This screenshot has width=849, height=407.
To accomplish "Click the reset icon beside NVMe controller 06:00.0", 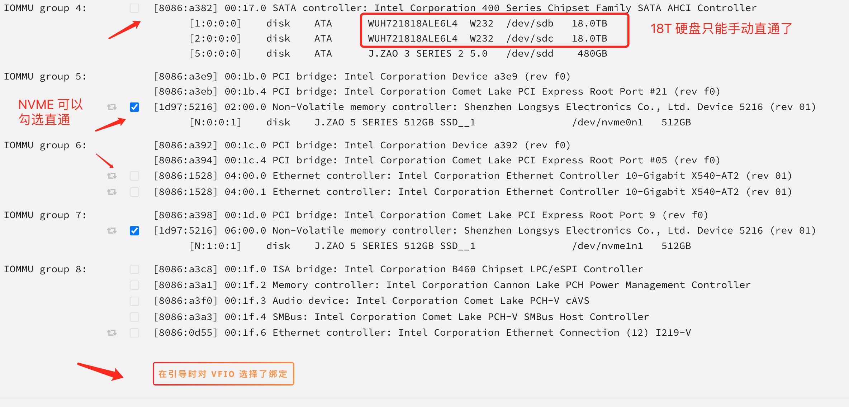I will coord(112,230).
